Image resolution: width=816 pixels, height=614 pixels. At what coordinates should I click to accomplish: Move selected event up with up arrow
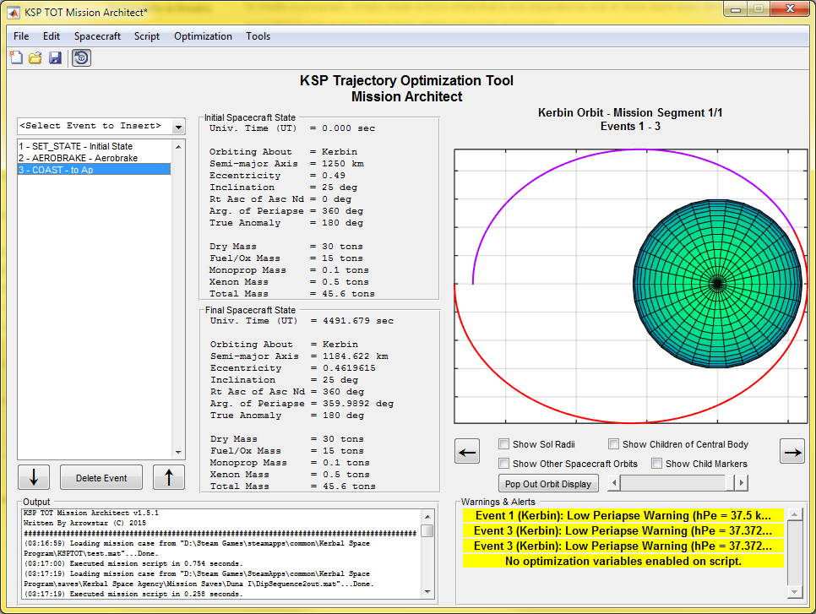(x=169, y=477)
